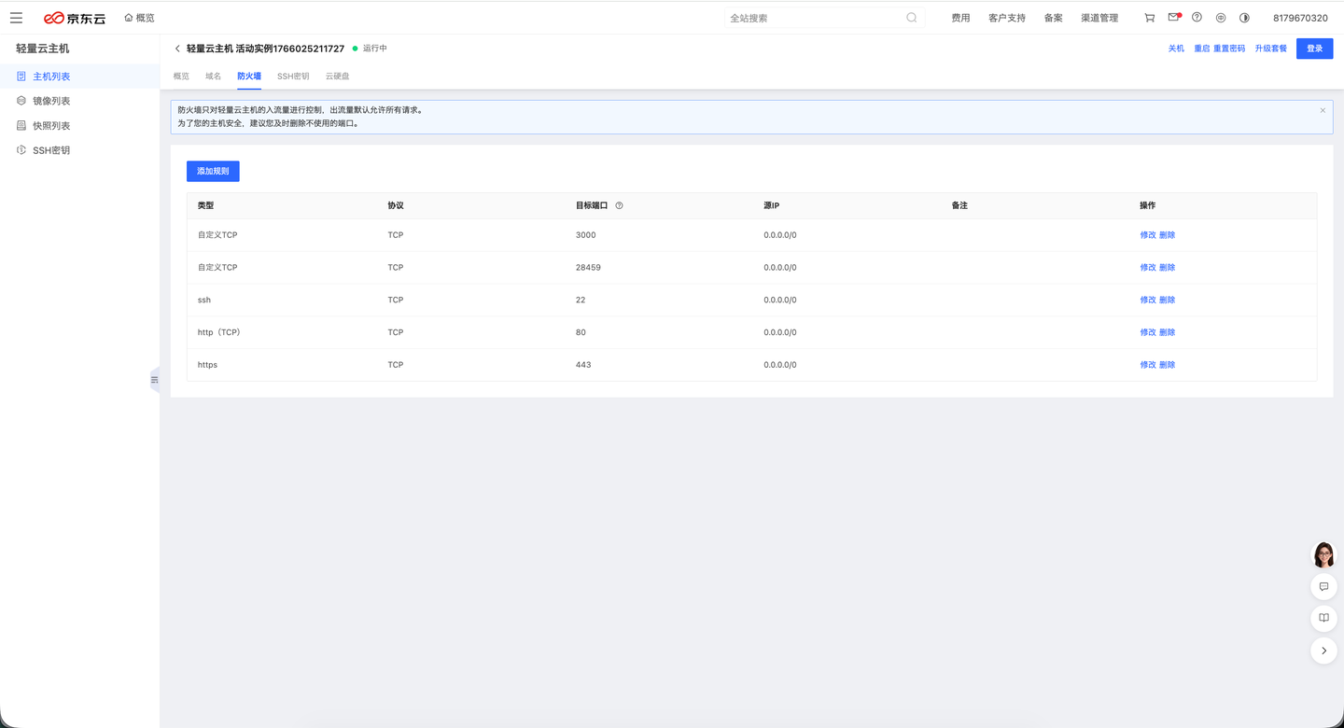
Task: Select 快照列表 in sidebar
Action: click(x=79, y=125)
